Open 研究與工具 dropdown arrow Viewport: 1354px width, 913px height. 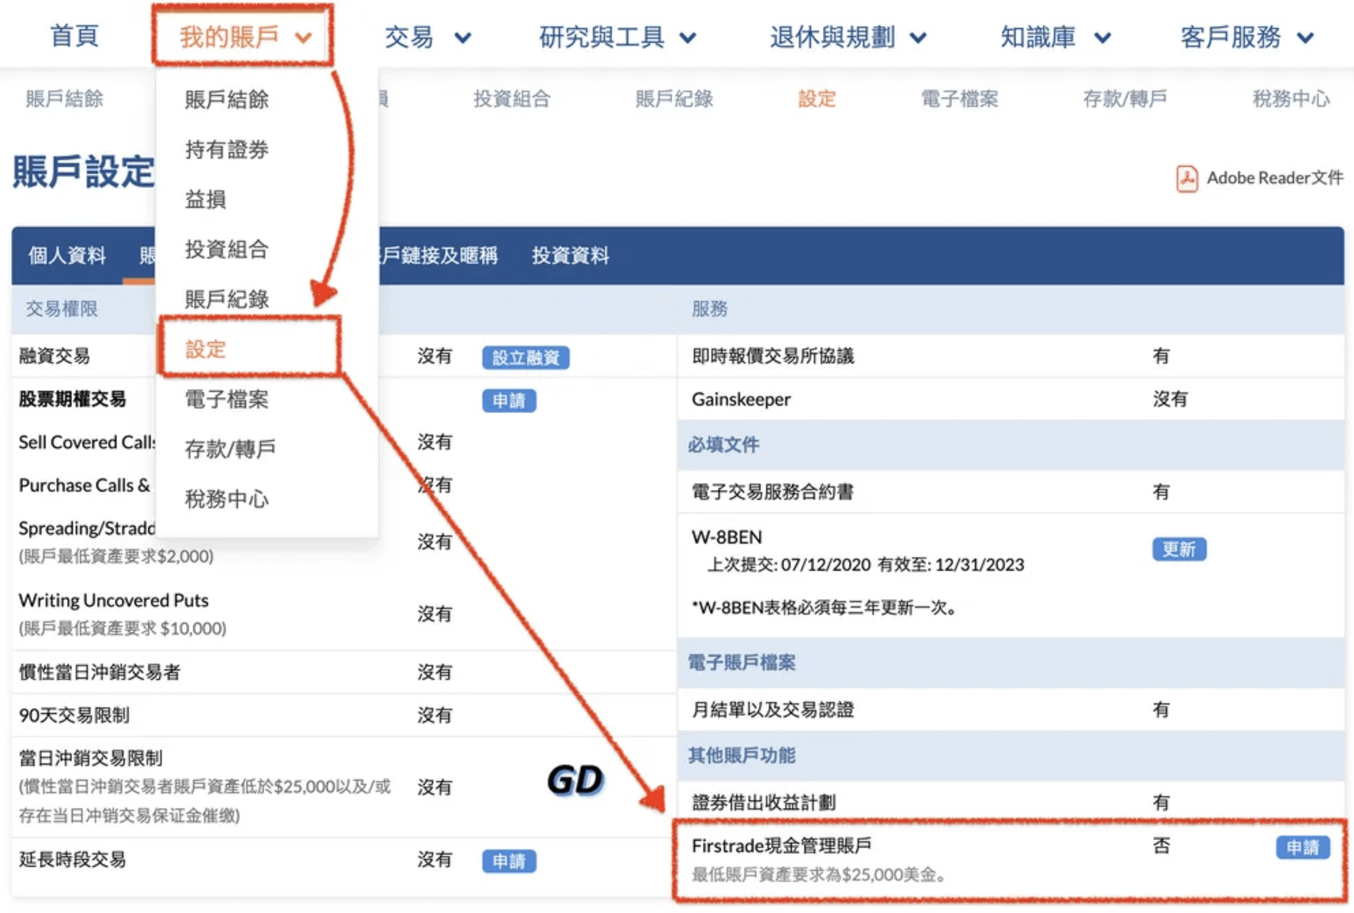688,38
